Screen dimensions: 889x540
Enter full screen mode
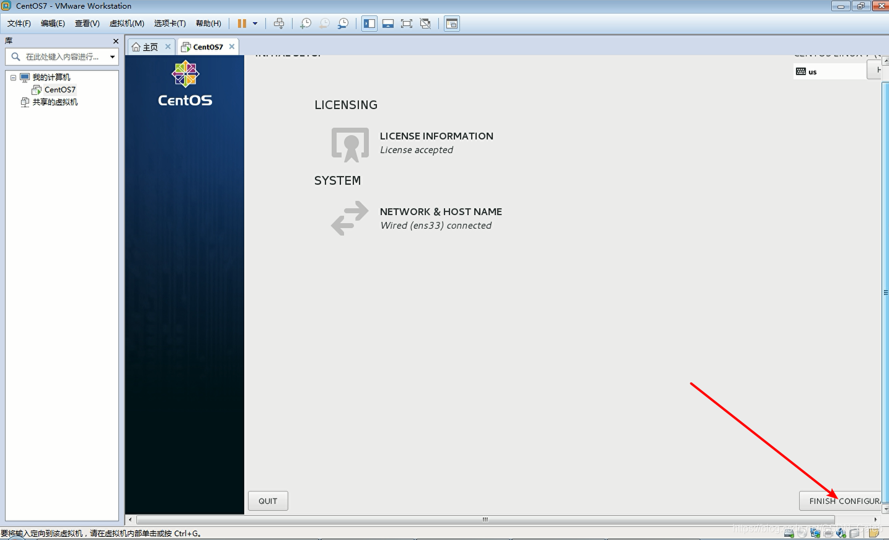pos(406,23)
